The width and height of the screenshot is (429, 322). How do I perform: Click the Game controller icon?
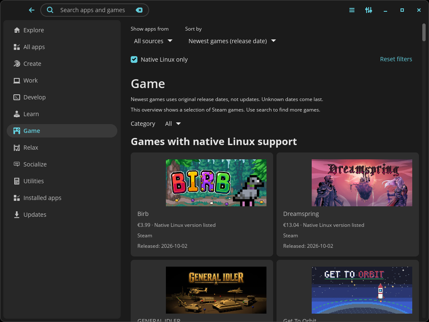coord(17,131)
